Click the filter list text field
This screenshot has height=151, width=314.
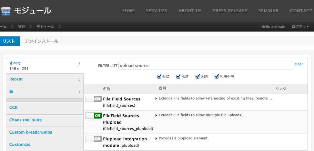[206, 65]
